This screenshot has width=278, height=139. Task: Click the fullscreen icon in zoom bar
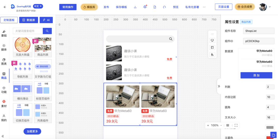tap(236, 125)
